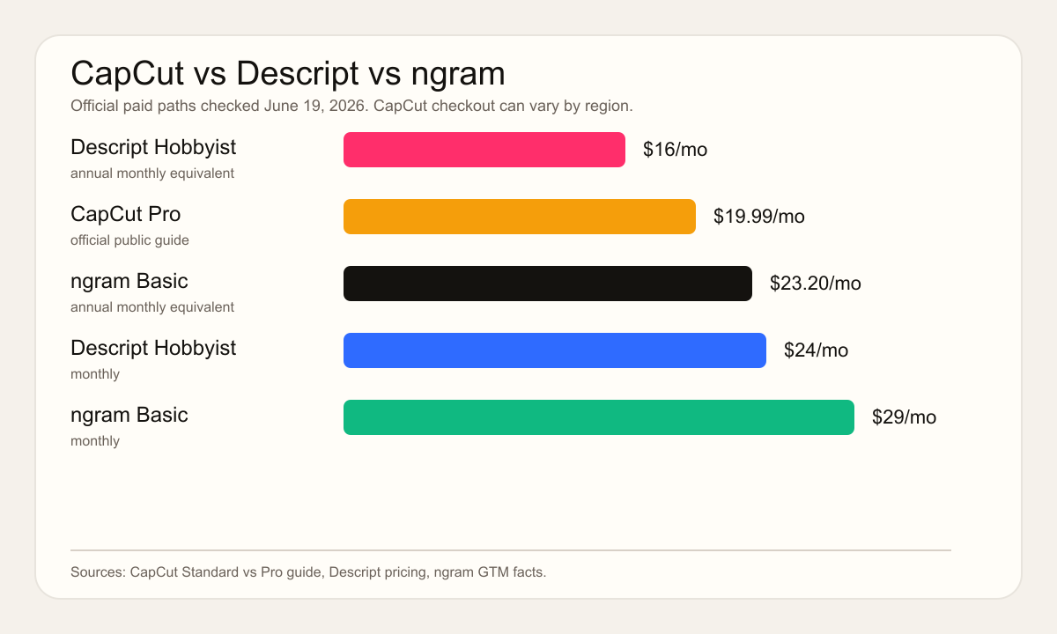This screenshot has height=634, width=1057.
Task: Click the CapCut Pro row label
Action: click(125, 214)
